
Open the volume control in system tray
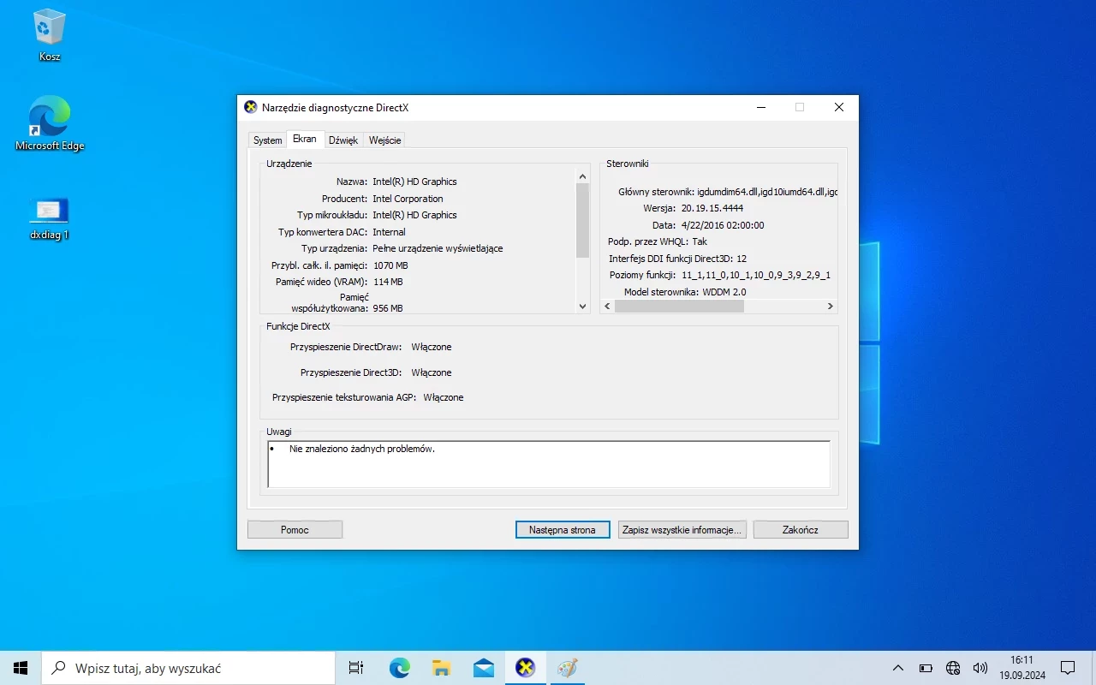click(x=980, y=668)
